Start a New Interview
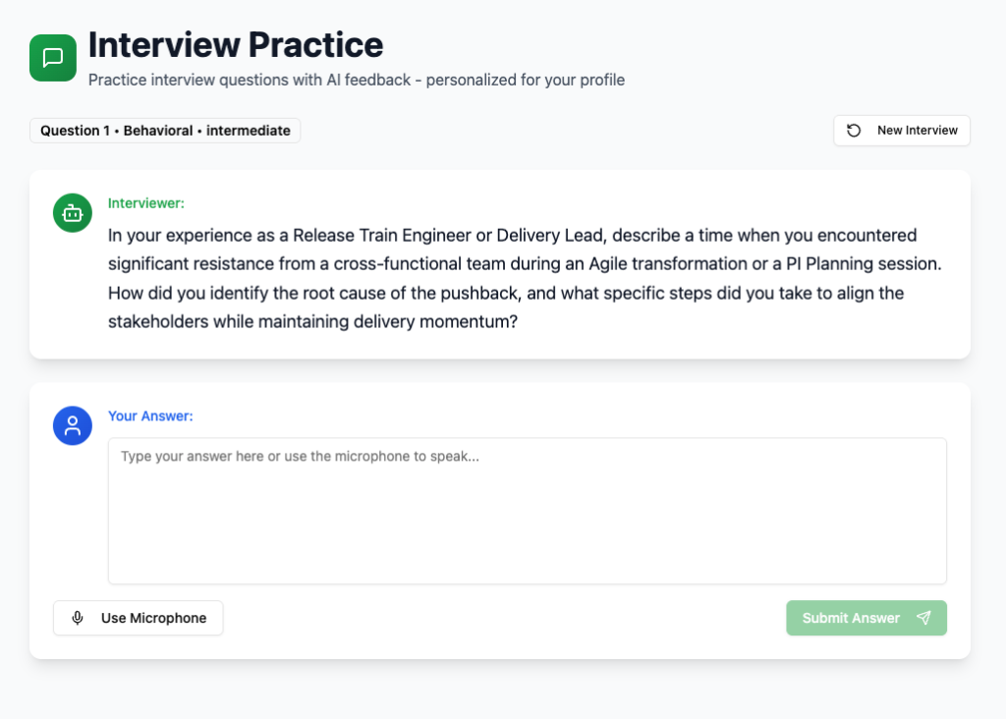 tap(902, 131)
